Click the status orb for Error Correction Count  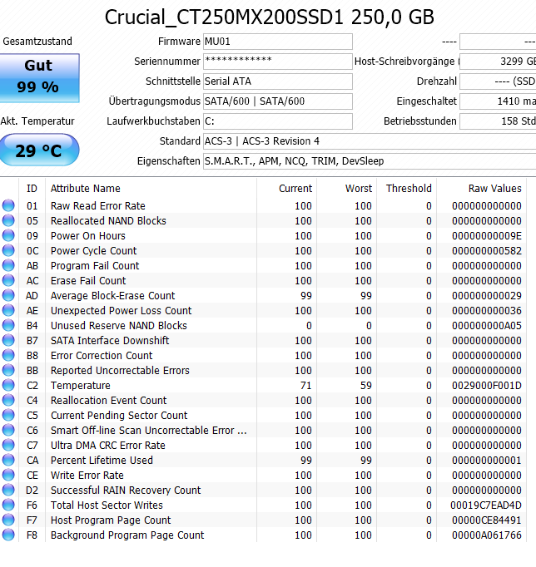8,355
